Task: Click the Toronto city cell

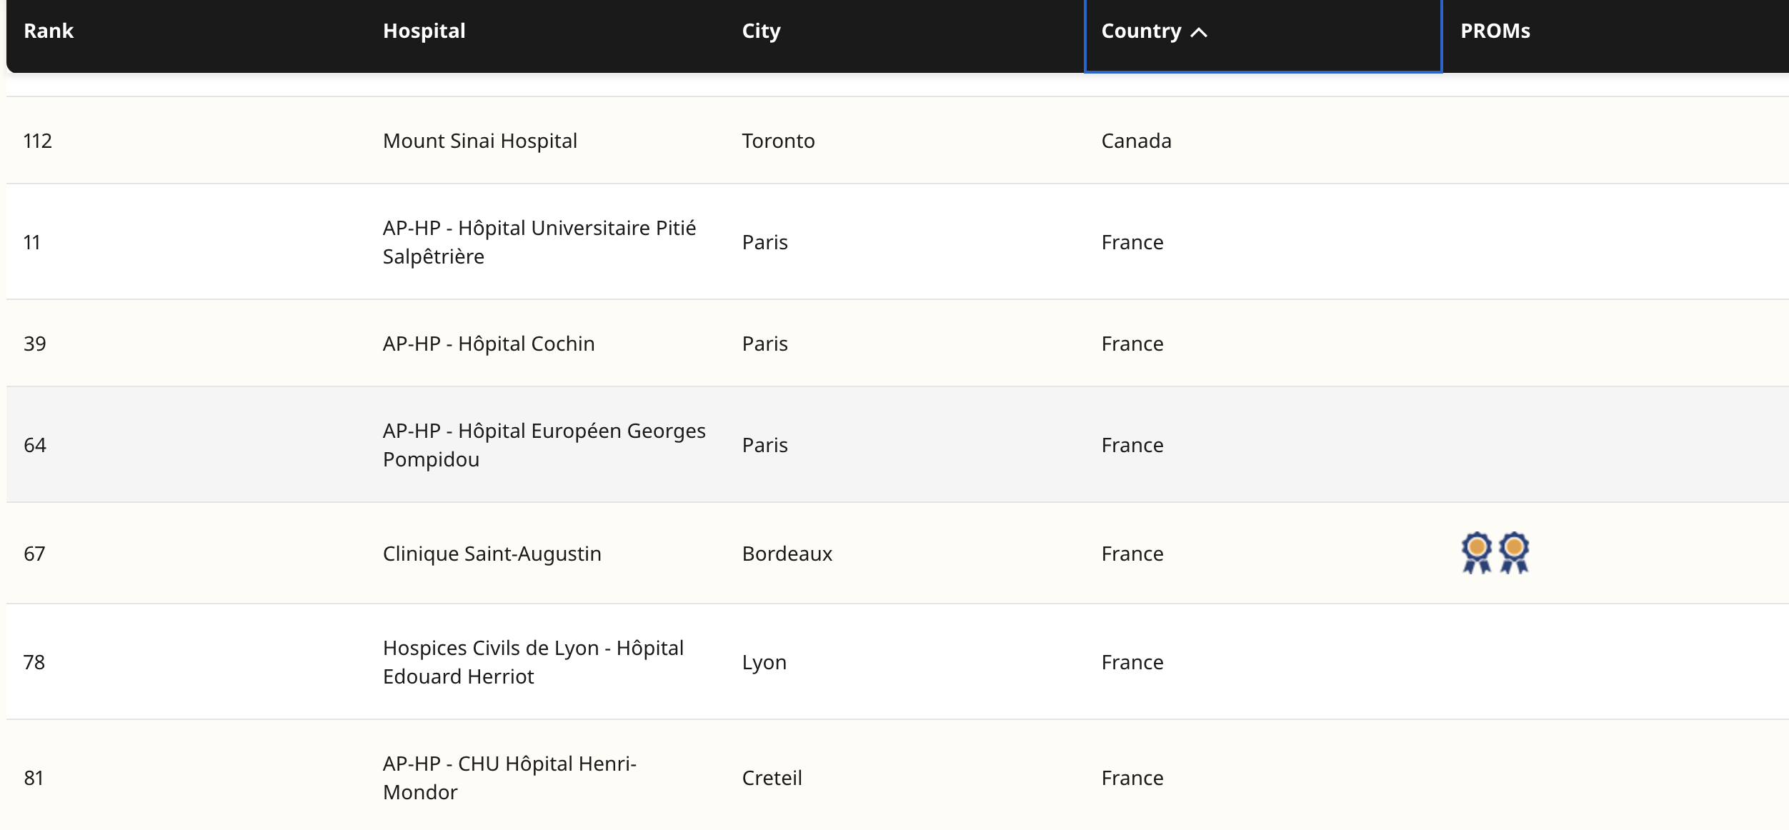Action: click(x=778, y=141)
